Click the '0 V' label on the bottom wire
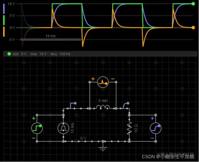Viewport: 199px width, 162px height. tap(83, 138)
